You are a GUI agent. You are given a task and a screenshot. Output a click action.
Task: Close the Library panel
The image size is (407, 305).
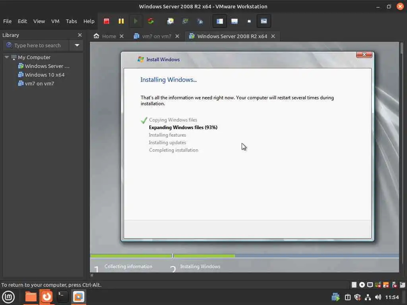coord(79,35)
